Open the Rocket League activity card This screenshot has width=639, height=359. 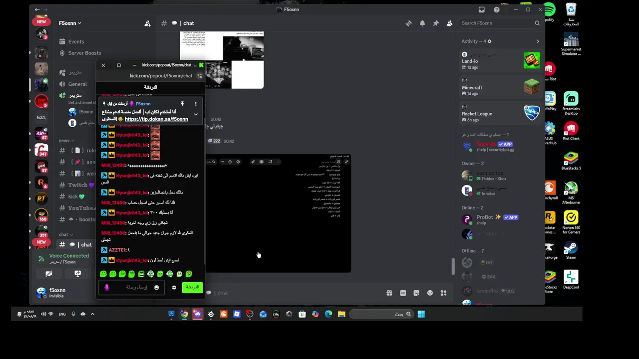(501, 114)
